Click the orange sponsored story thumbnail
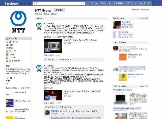This screenshot has height=119, width=162. click(123, 57)
